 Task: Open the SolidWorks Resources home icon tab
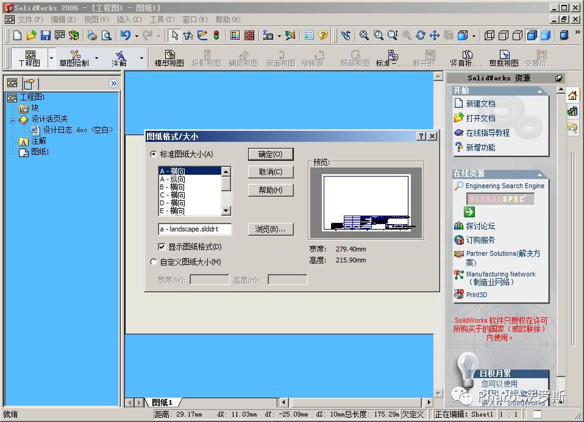(x=572, y=96)
